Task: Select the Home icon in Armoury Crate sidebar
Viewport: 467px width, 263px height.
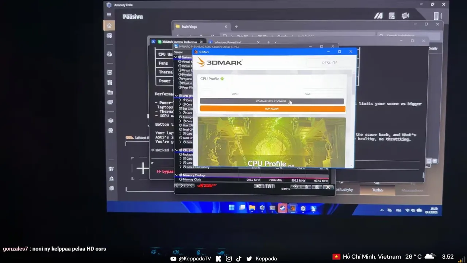Action: tap(109, 26)
